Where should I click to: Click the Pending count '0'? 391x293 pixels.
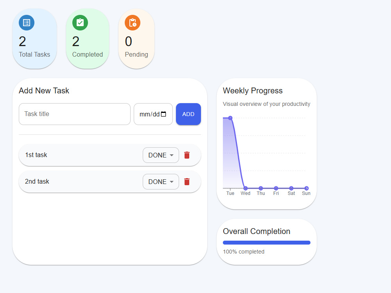pyautogui.click(x=128, y=41)
